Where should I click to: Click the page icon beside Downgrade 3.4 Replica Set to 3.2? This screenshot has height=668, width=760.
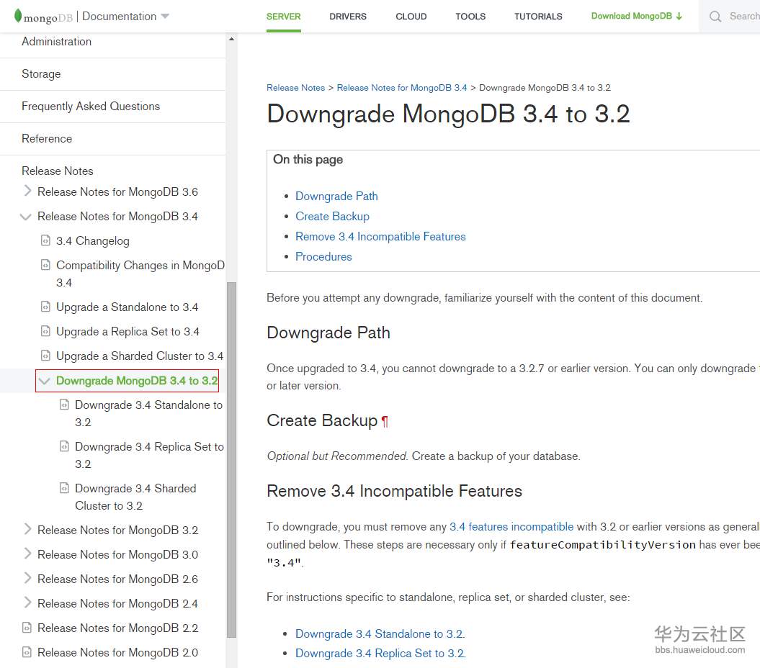64,446
